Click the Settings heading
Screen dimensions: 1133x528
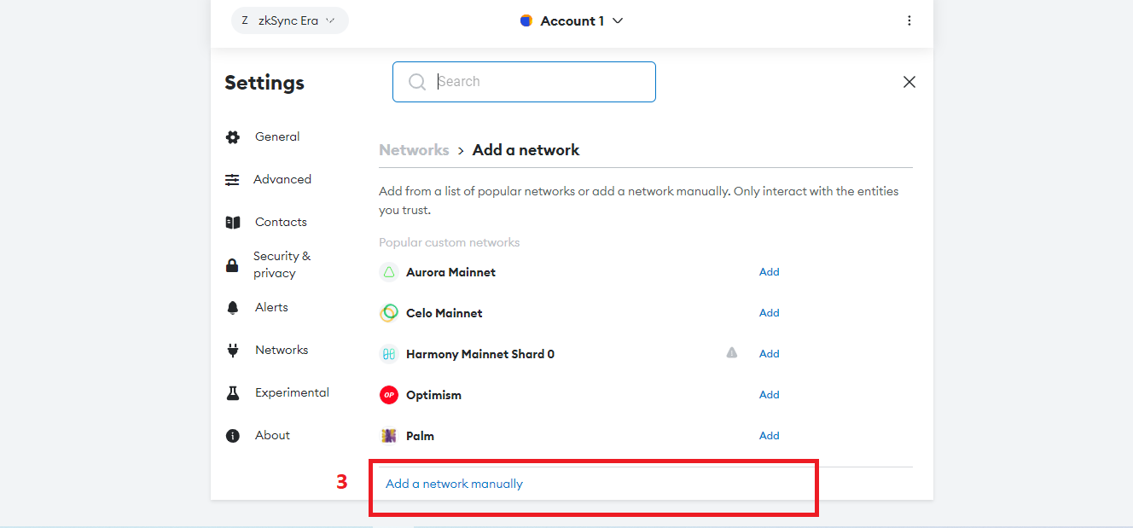[264, 83]
